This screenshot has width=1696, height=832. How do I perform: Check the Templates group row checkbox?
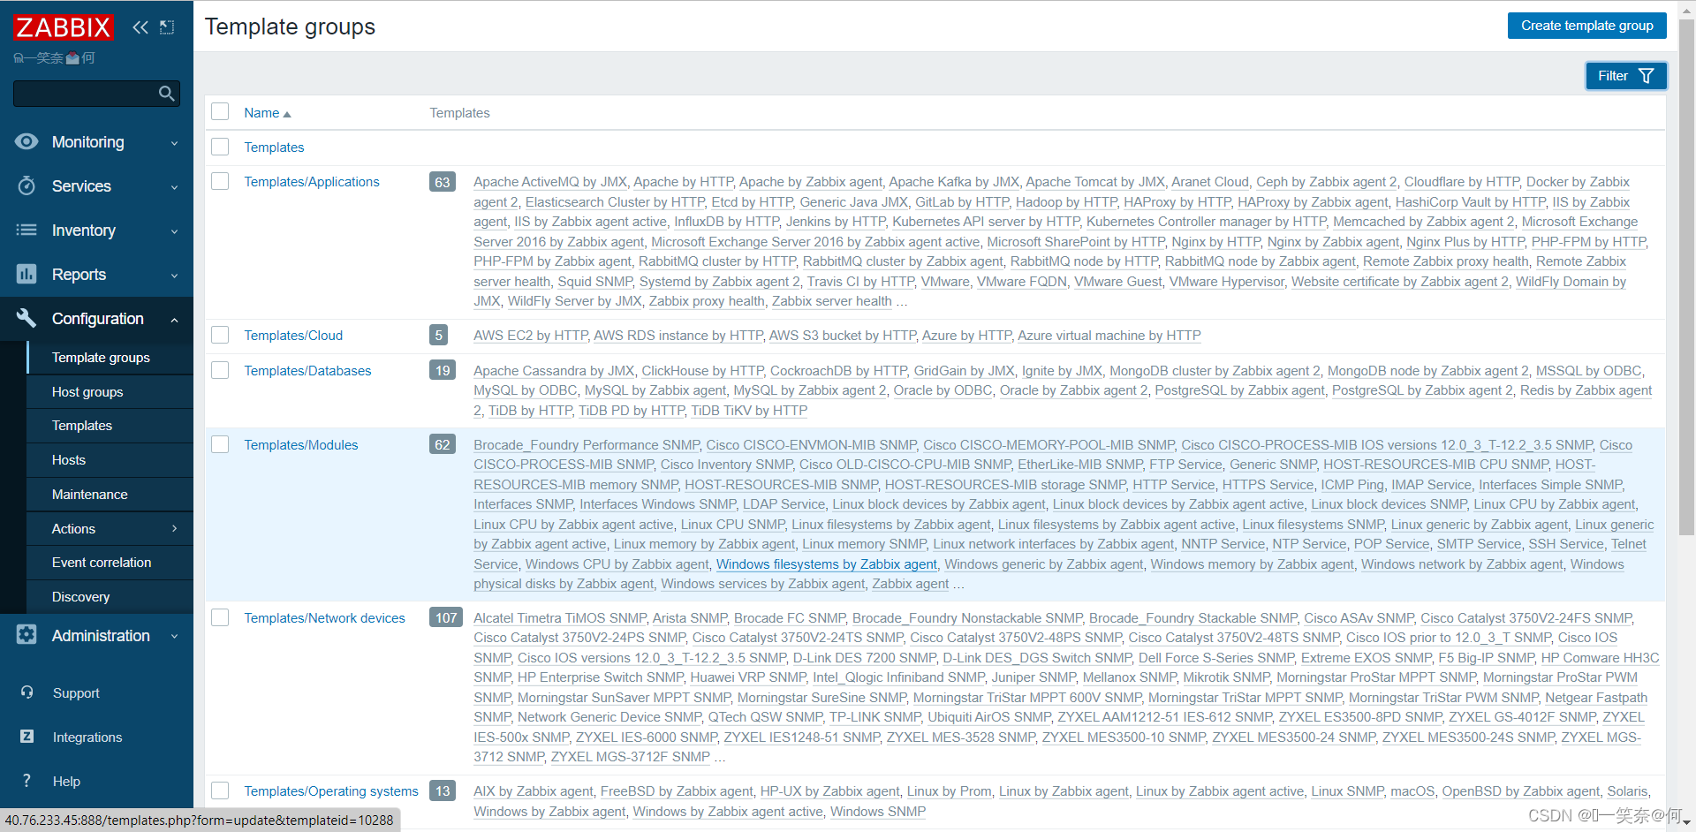click(220, 147)
